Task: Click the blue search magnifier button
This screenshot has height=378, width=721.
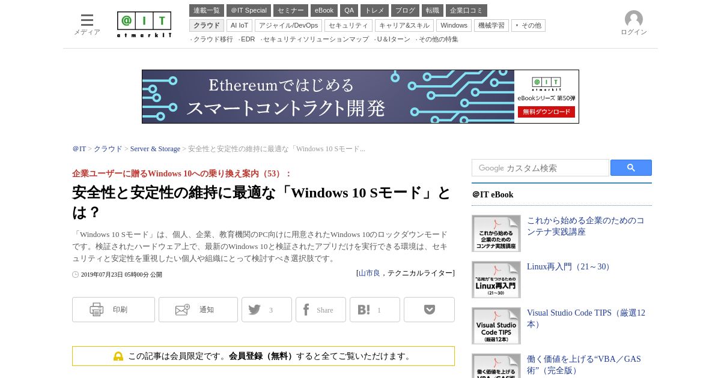Action: pyautogui.click(x=631, y=168)
